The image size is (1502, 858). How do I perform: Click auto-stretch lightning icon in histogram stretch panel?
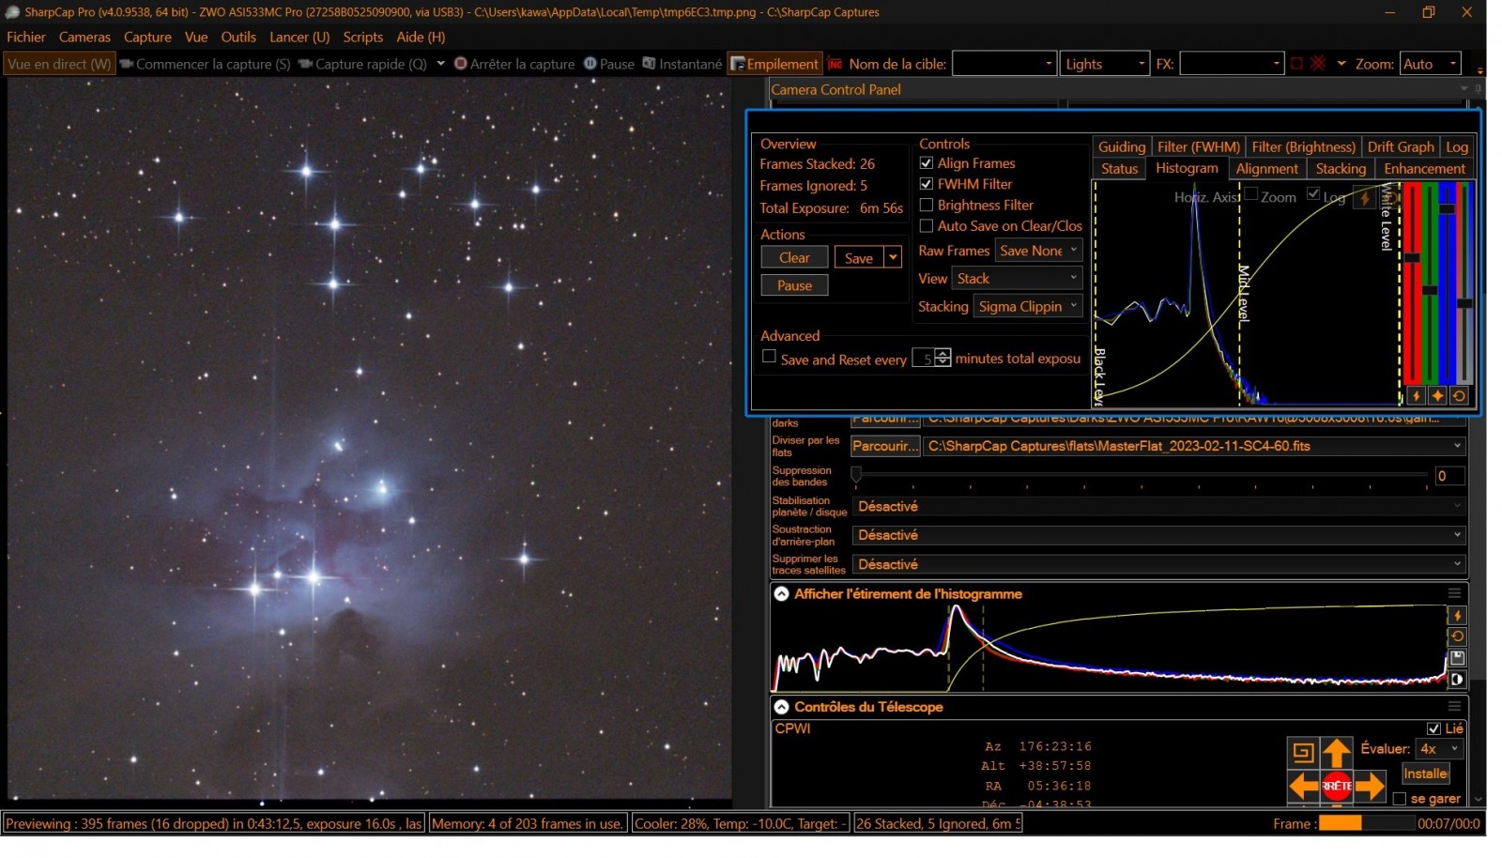pos(1457,616)
